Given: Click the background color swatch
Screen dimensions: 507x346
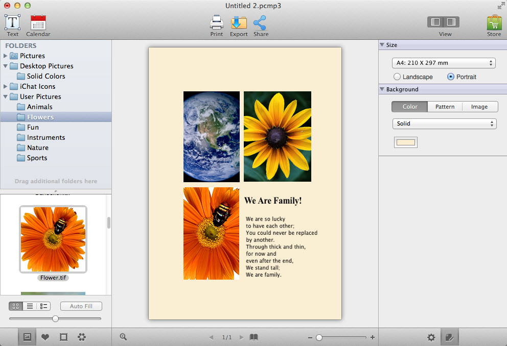Looking at the screenshot, I should [405, 142].
